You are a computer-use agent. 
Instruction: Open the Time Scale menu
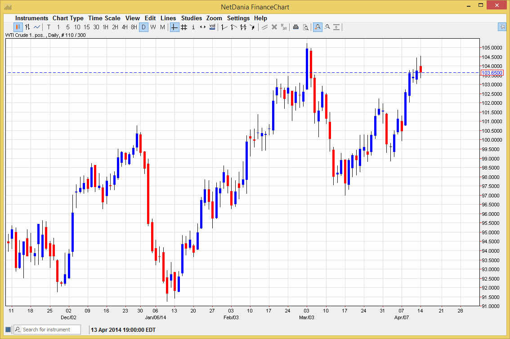(104, 18)
